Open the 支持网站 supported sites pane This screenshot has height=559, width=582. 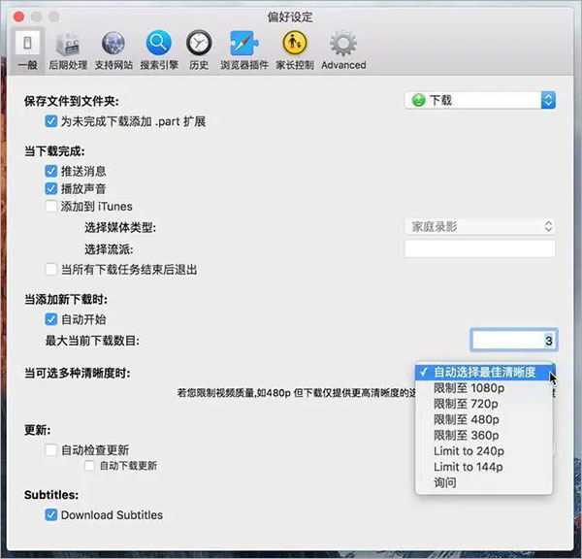point(113,49)
